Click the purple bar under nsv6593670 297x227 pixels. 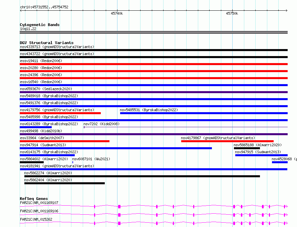154,92
